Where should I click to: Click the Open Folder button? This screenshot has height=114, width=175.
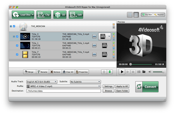pos(122,91)
